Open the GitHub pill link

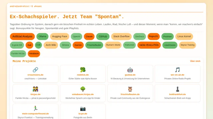103,36
